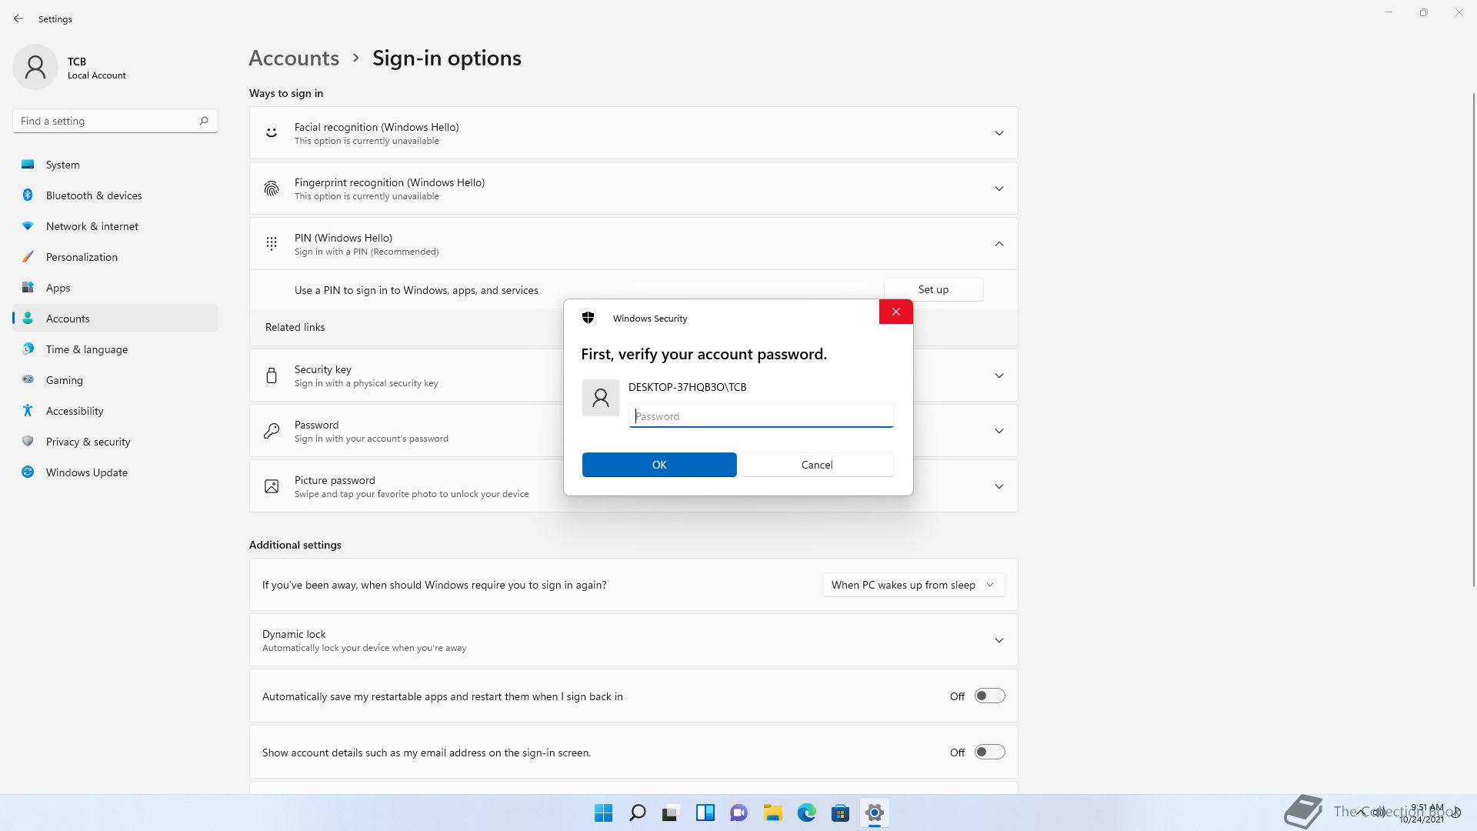
Task: Click the Security key USB icon
Action: coord(272,375)
